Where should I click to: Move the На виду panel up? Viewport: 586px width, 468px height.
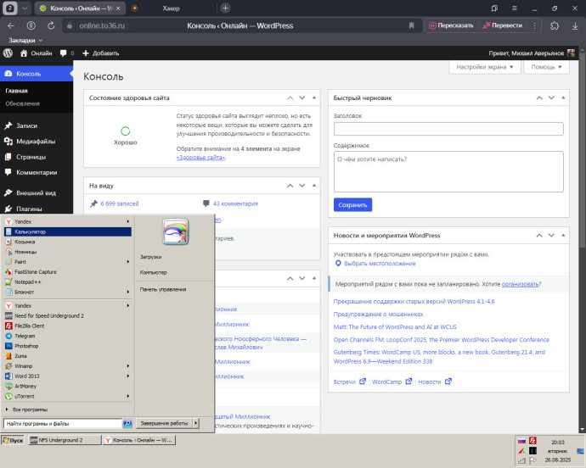click(290, 186)
